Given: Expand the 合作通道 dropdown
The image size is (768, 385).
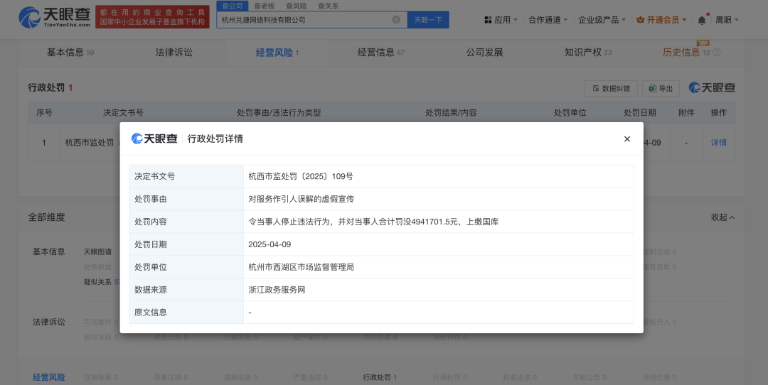Looking at the screenshot, I should pyautogui.click(x=548, y=20).
